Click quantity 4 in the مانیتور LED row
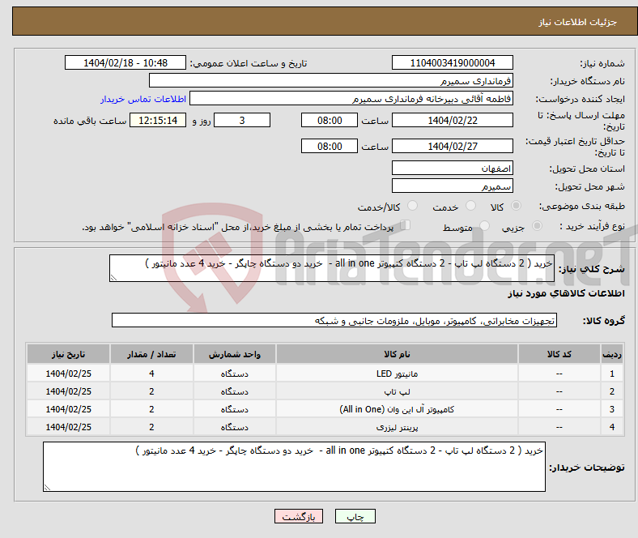Screen dimensions: 638x538 pos(151,374)
